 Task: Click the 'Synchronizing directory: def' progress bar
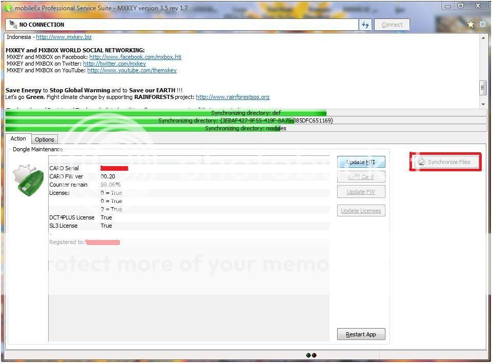246,113
